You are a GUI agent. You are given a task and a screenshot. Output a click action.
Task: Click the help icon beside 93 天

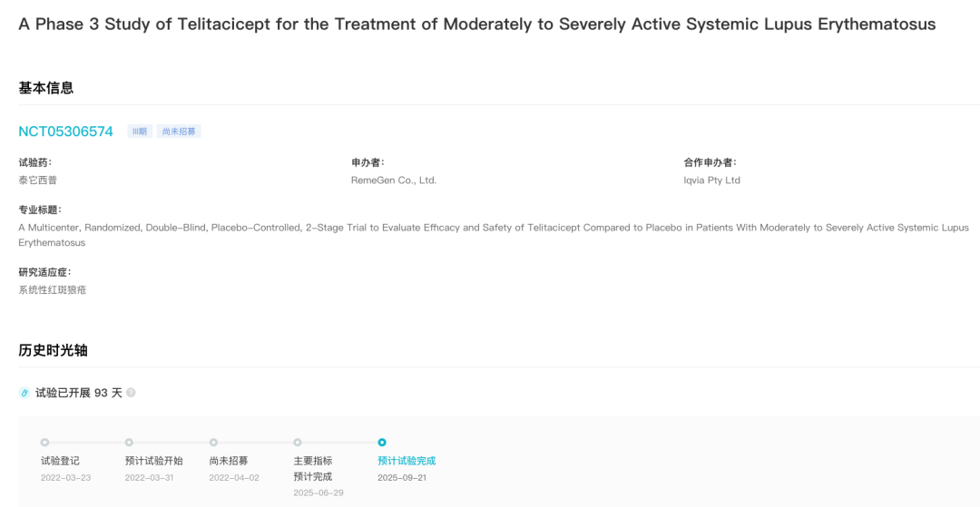[x=131, y=393]
